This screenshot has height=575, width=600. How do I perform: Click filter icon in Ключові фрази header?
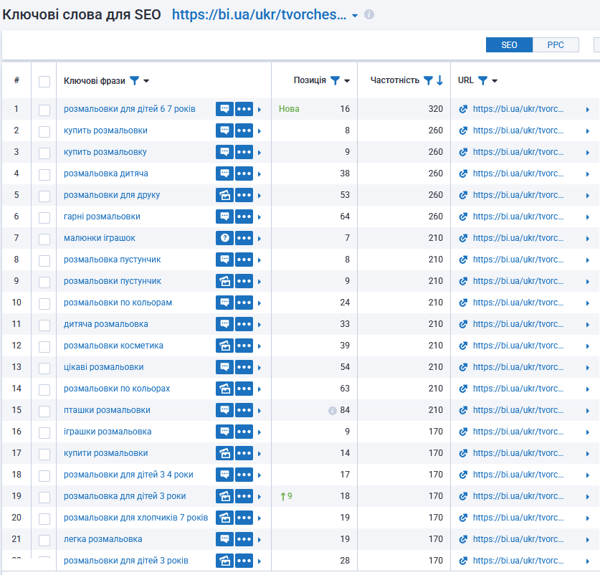[x=134, y=80]
